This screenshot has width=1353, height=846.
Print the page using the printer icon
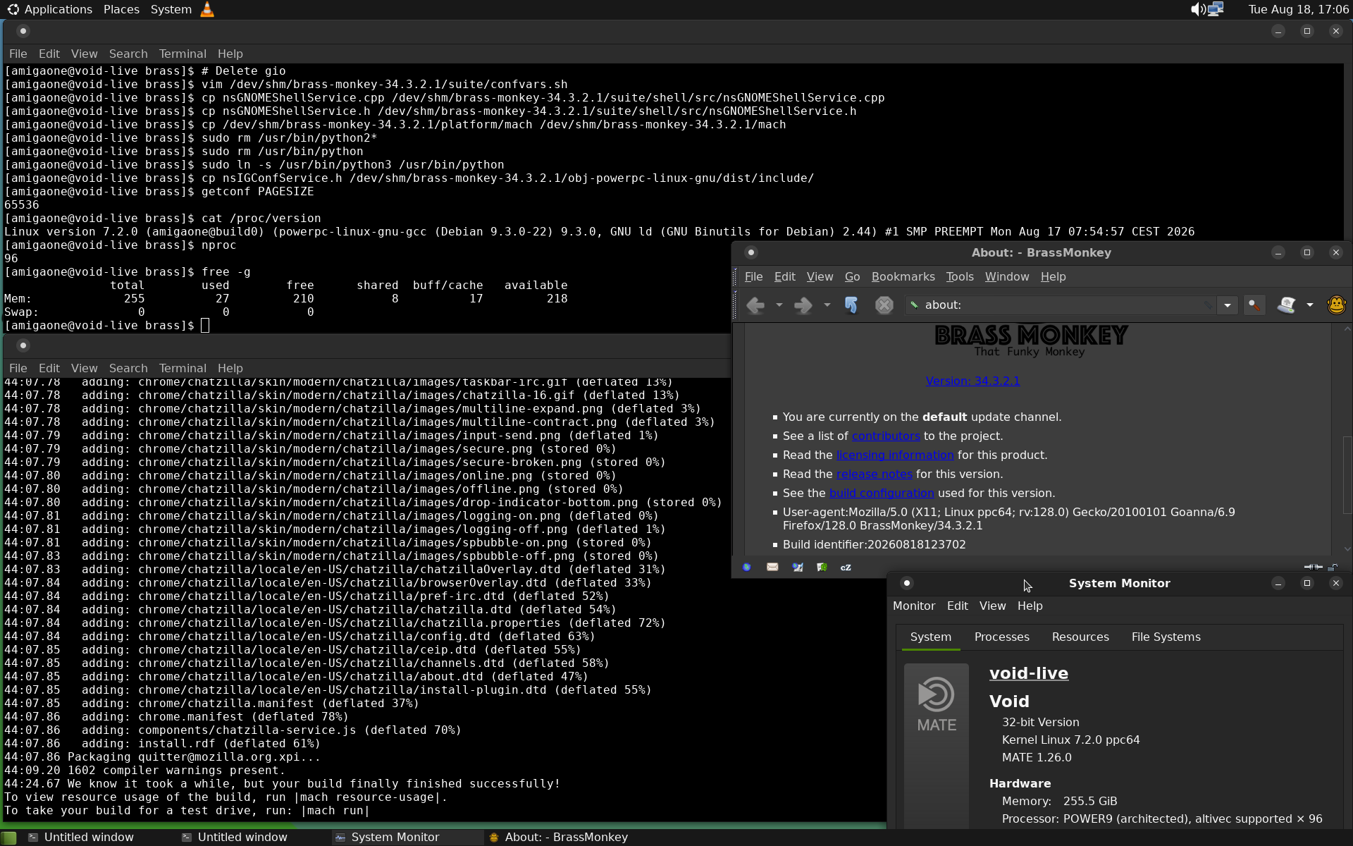[1287, 305]
